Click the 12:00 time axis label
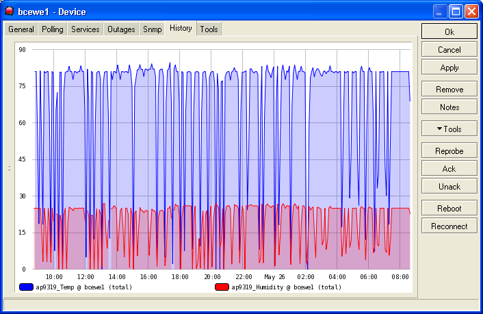Viewport: 483px width, 314px height. [x=86, y=276]
